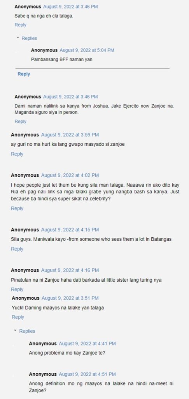The height and width of the screenshot is (399, 189).
Task: Open timestamp August 9, 2022 at 3:51 PM
Action: (70, 298)
